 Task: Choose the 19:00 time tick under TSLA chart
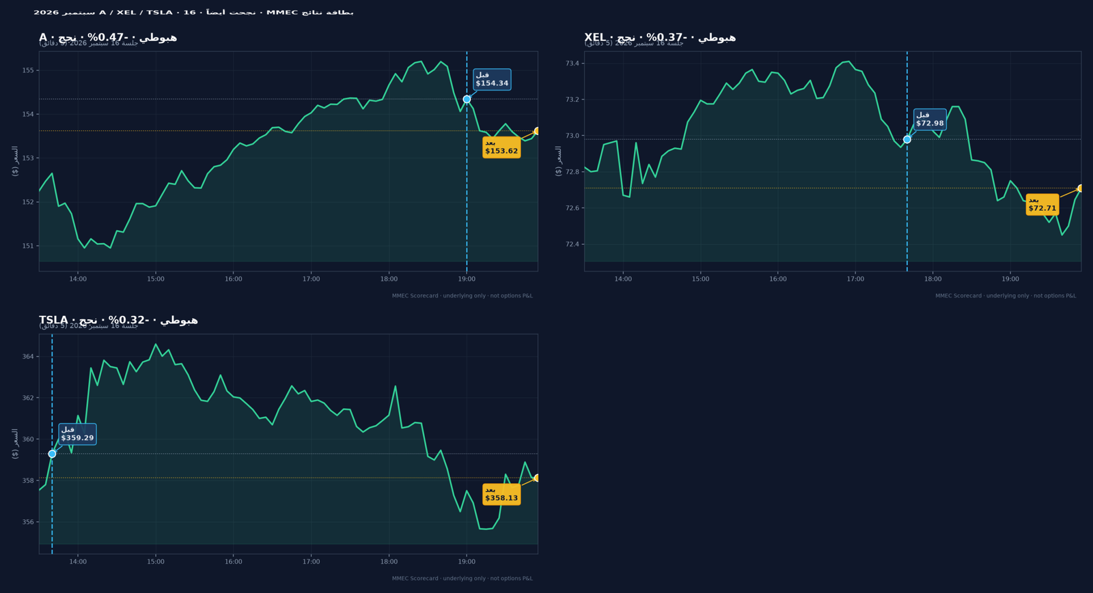click(467, 562)
